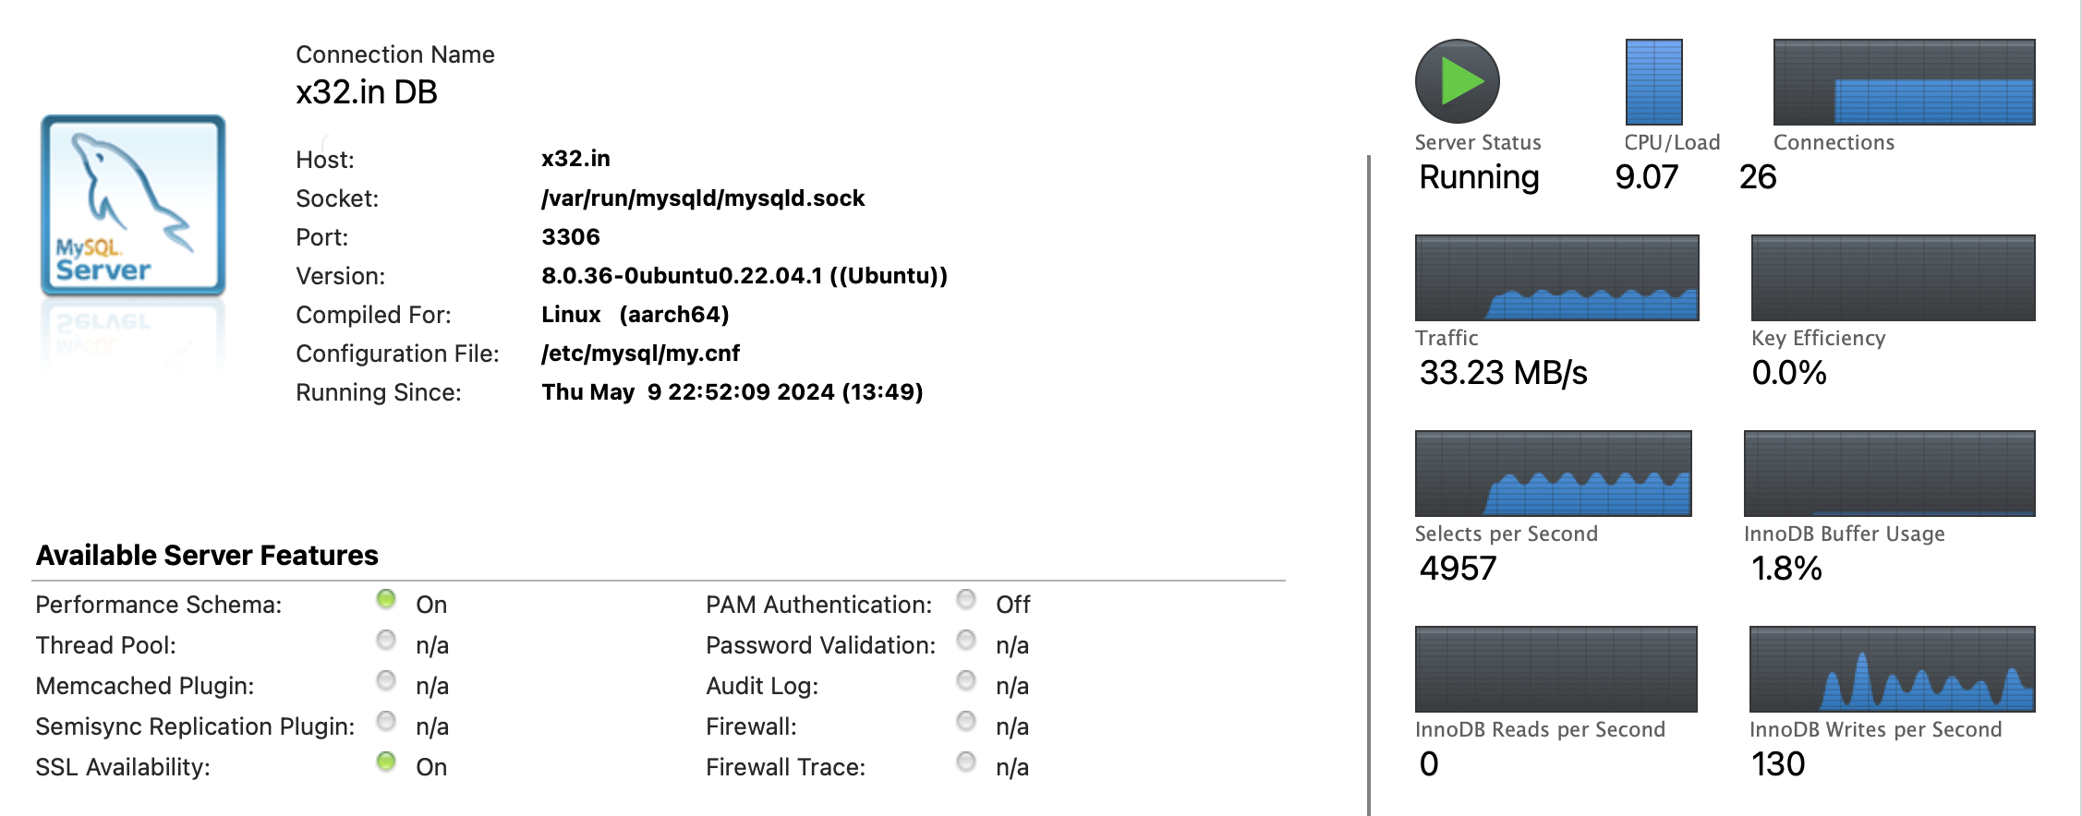The height and width of the screenshot is (816, 2082).
Task: Click the InnoDB Reads per Second graph
Action: 1555,668
